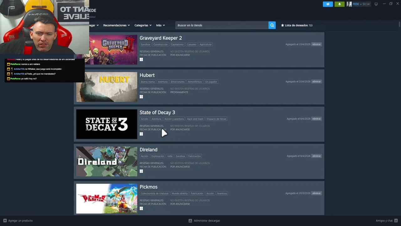Select the Mundo abierto tag
This screenshot has width=401, height=226.
click(x=180, y=194)
